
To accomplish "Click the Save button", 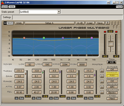I will point(100,23).
